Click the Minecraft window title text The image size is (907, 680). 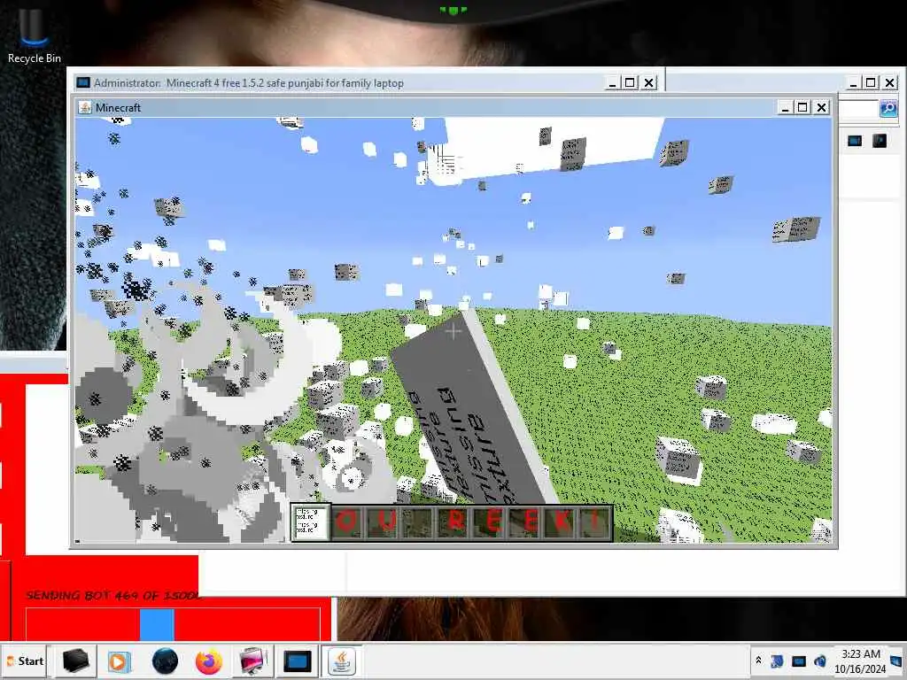point(118,107)
